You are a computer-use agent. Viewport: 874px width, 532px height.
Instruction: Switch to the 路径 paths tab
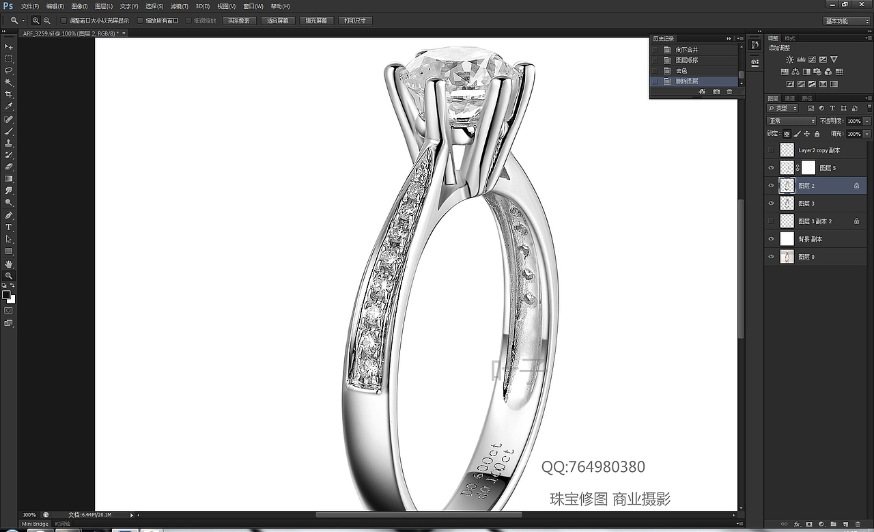pos(807,98)
